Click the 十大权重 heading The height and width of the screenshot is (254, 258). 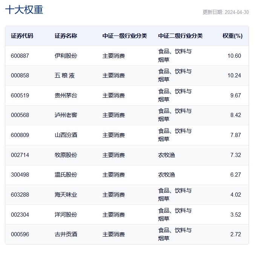24,10
